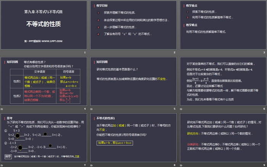Click the animation star icon under slide 6
The width and height of the screenshot is (267, 167).
181,109
